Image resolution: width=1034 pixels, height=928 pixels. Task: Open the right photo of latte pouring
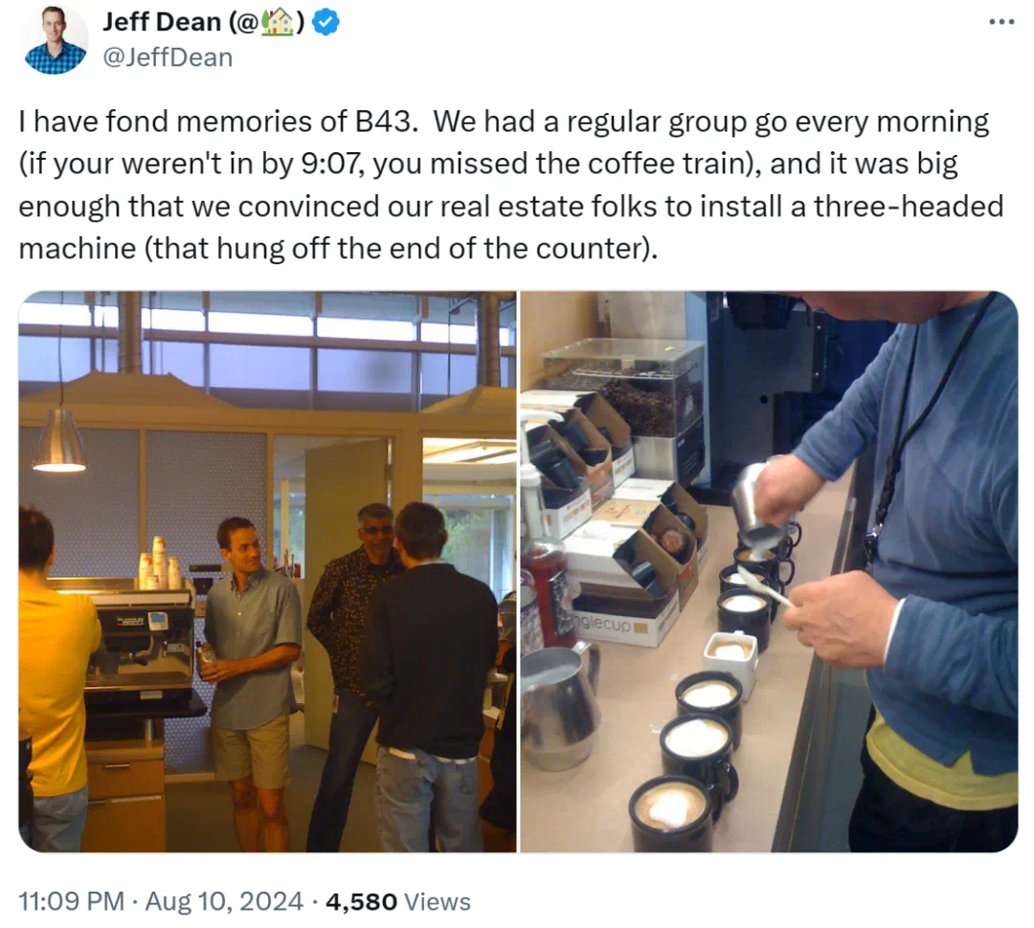point(769,571)
